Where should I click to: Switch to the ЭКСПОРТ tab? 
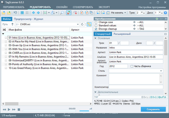(104, 7)
